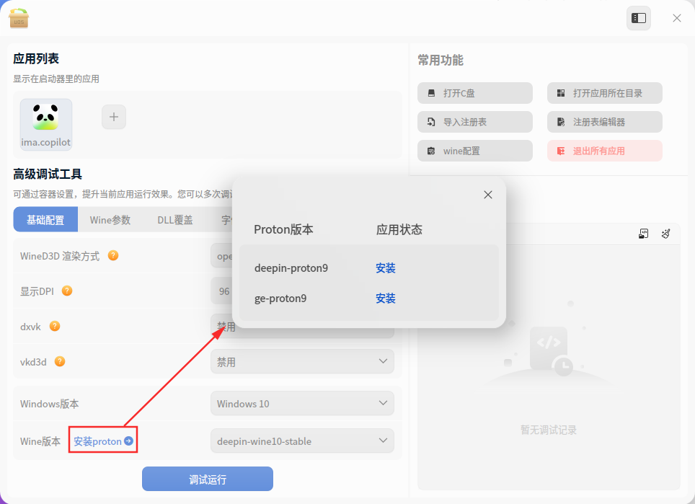Close the main window
Viewport: 695px width, 504px height.
[677, 18]
